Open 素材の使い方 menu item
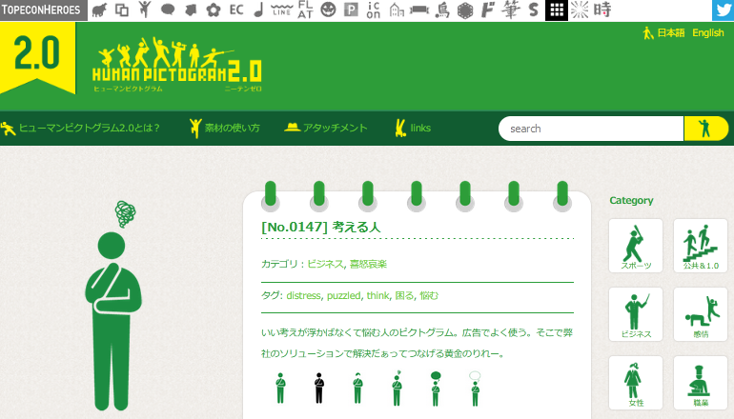 (225, 129)
